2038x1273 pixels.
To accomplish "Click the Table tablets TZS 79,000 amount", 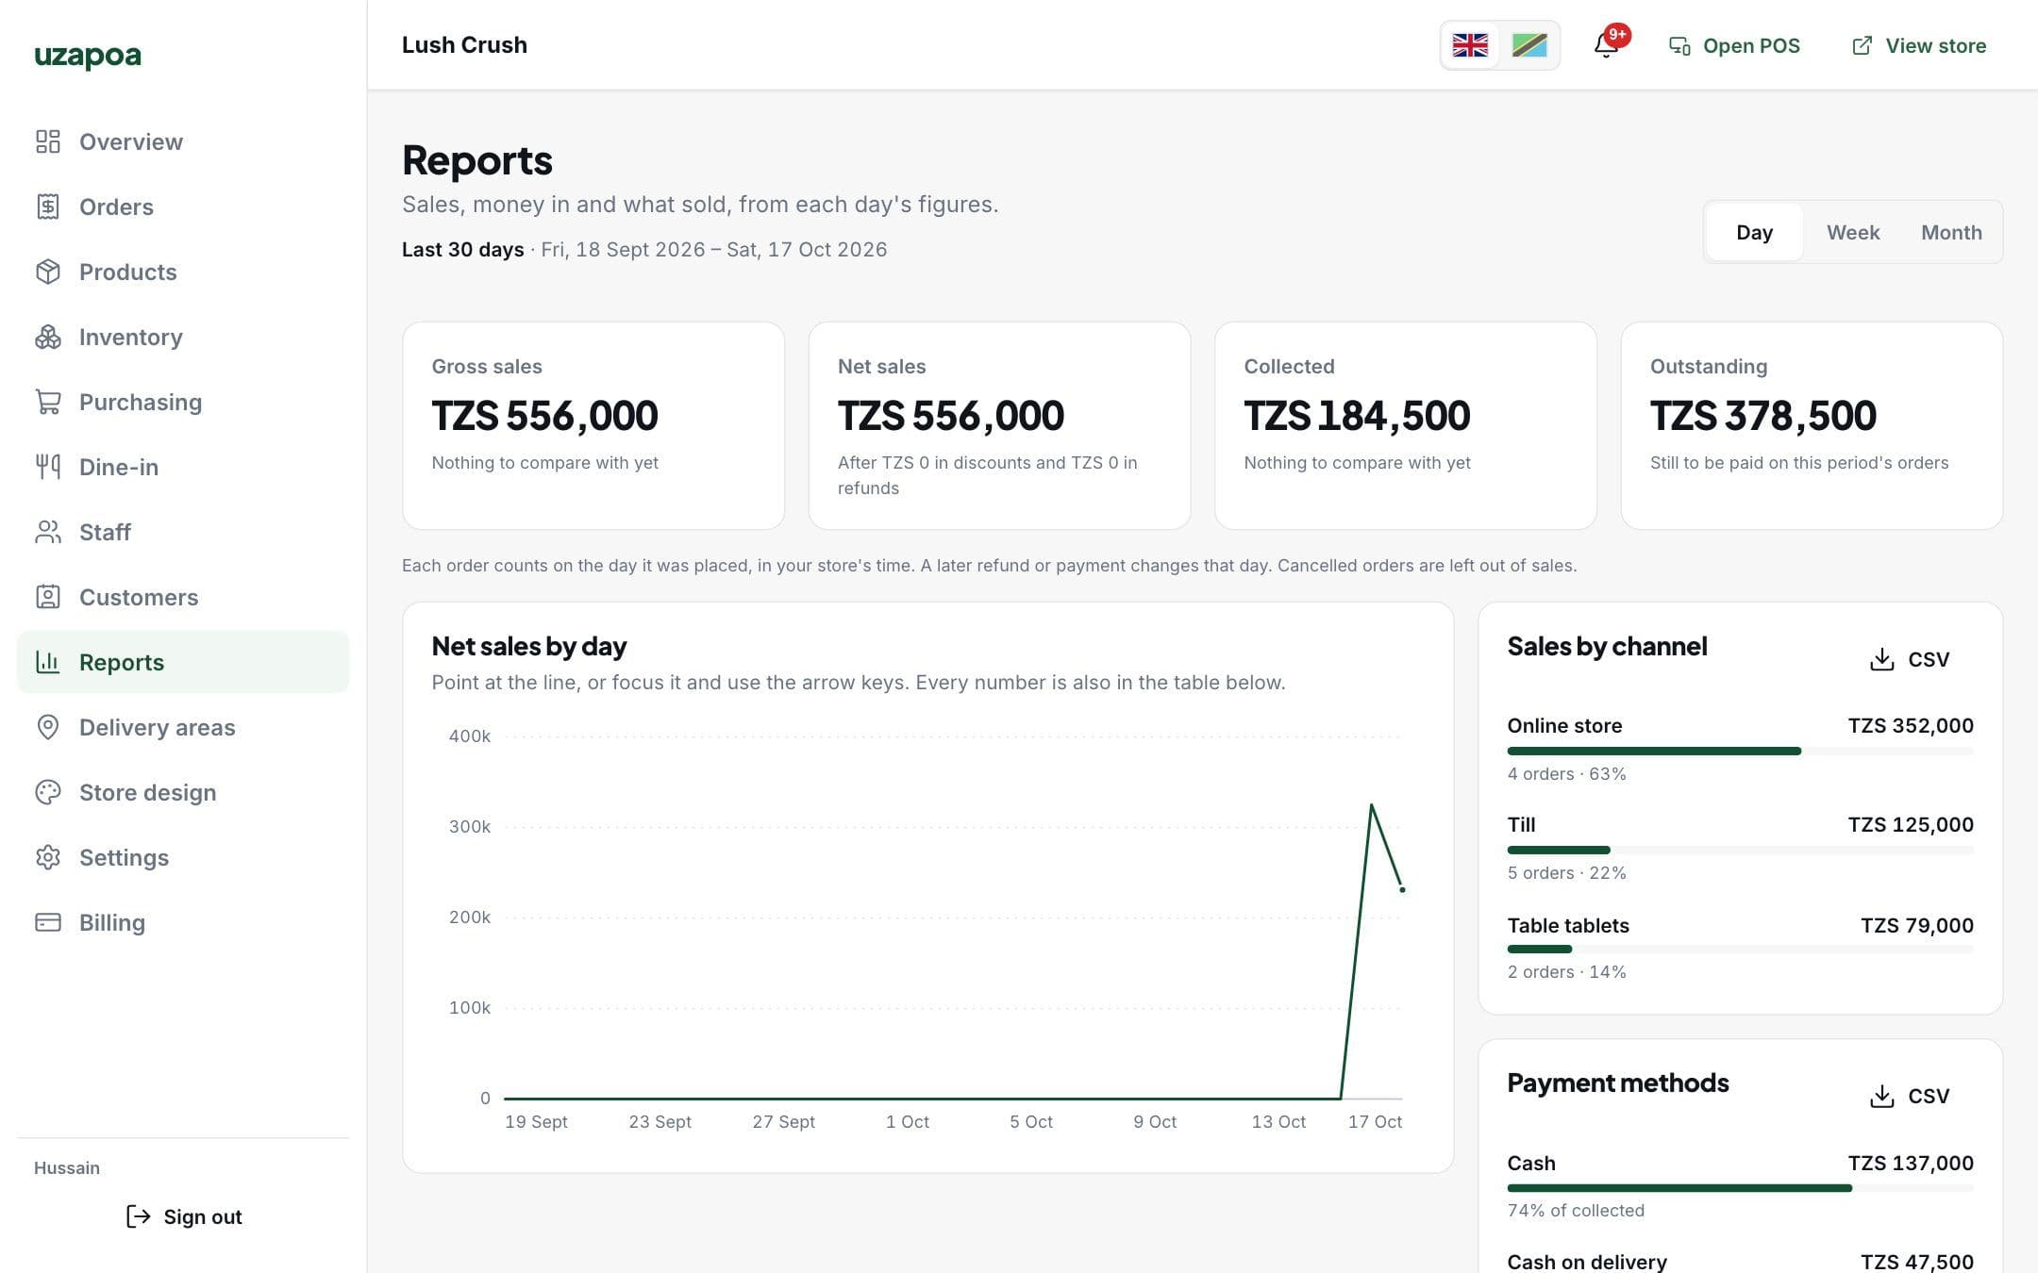I will click(1917, 925).
